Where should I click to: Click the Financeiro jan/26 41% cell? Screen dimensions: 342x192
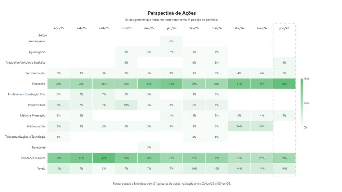pos(171,84)
